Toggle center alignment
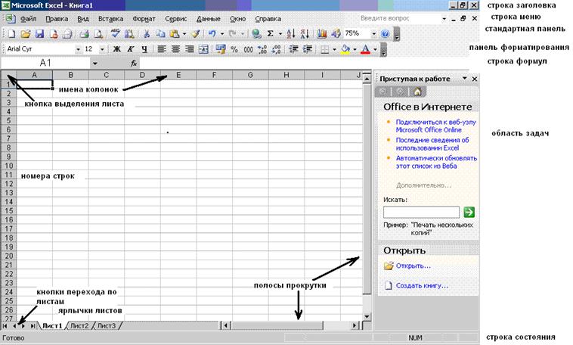 pyautogui.click(x=175, y=49)
